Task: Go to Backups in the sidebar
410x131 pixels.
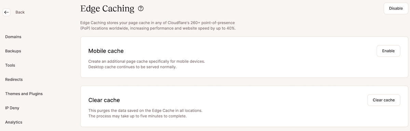Action: (x=13, y=51)
